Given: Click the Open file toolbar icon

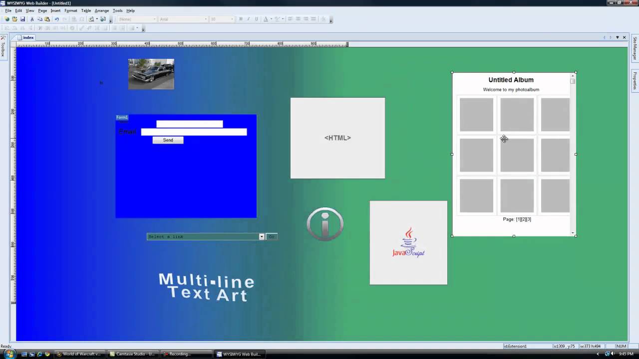Looking at the screenshot, I should (14, 19).
